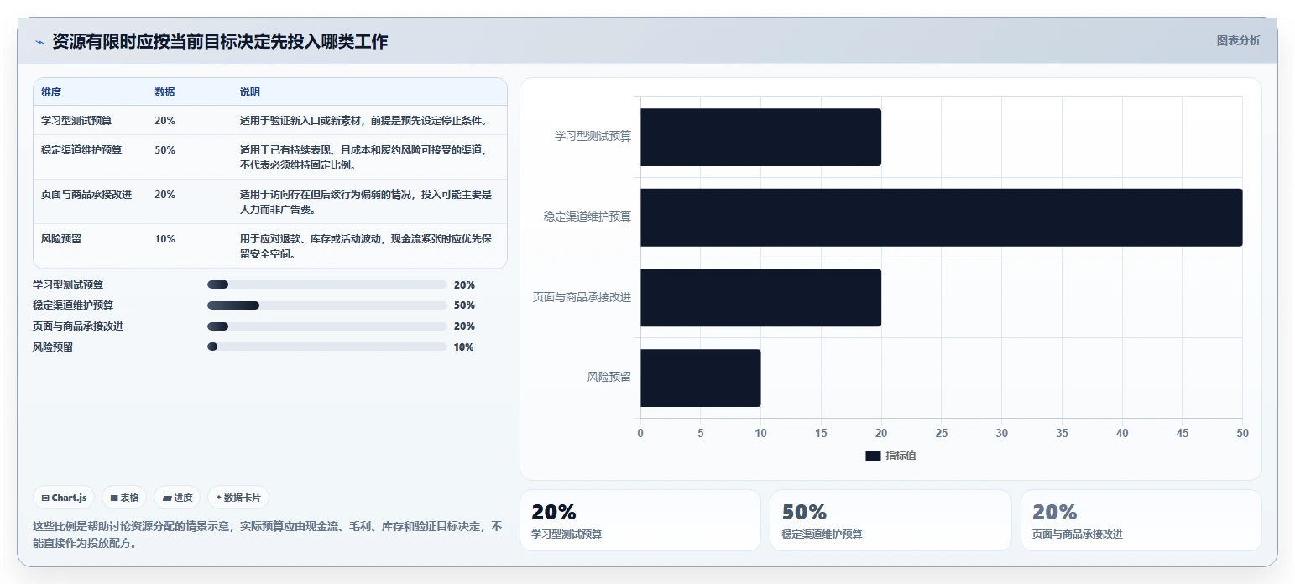Screen dimensions: 1295x584
Task: Click the x-axis tick labeled 0
Action: [x=640, y=434]
